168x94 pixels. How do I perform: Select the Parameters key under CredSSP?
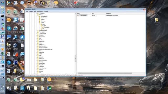(47, 27)
